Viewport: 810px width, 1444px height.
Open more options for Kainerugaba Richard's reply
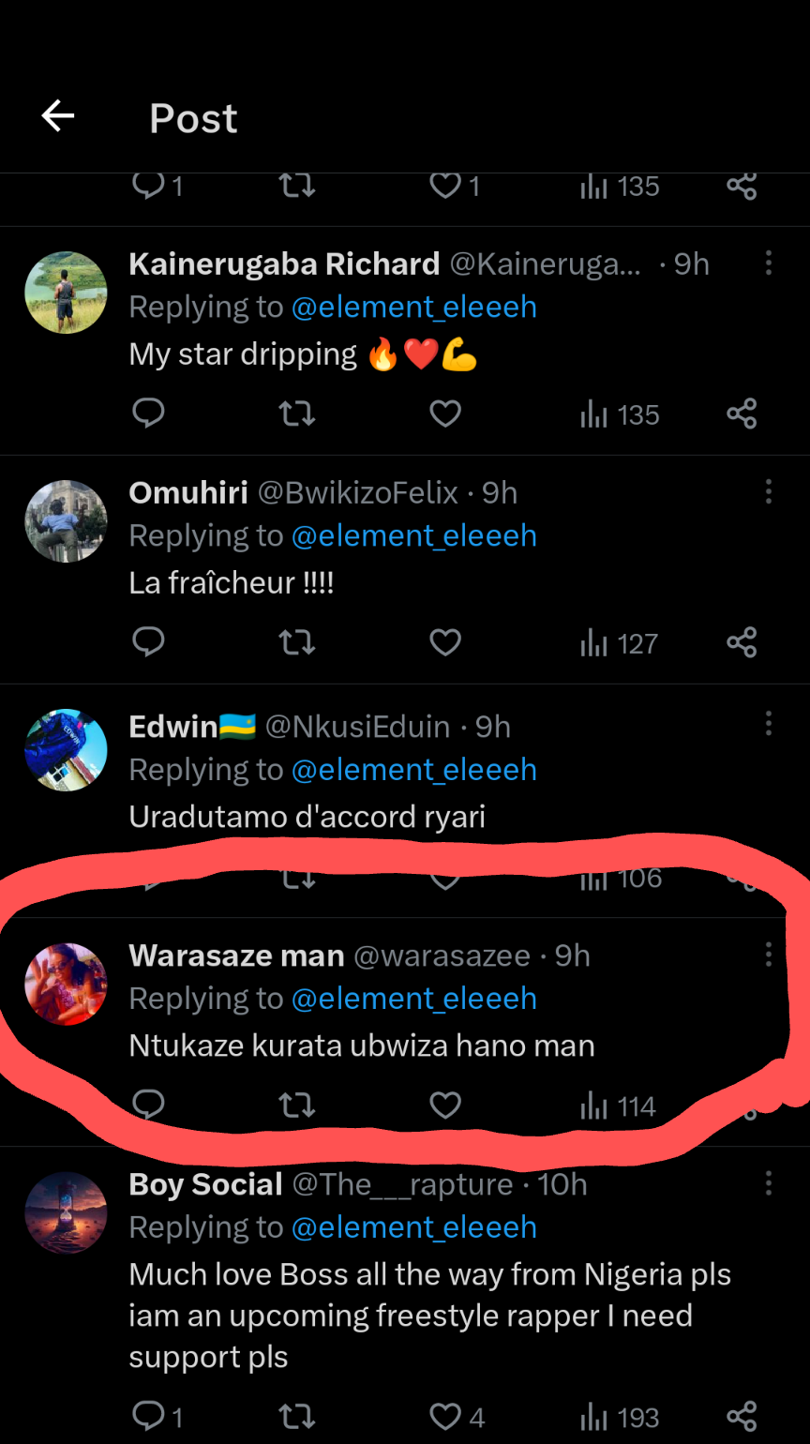(768, 263)
